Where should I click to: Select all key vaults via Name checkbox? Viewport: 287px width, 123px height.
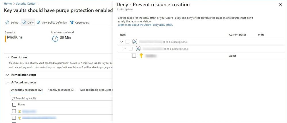point(14,105)
